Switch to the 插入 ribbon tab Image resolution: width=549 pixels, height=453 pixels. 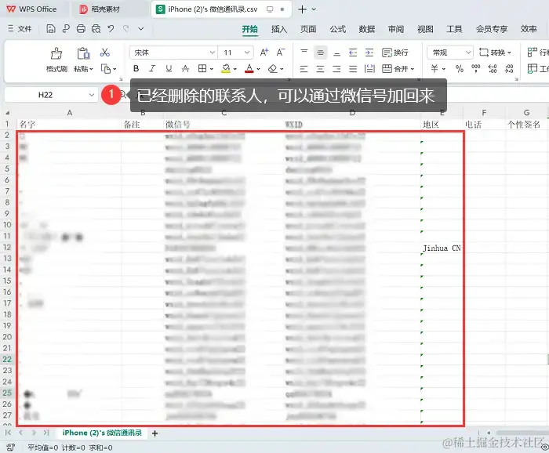pyautogui.click(x=279, y=29)
